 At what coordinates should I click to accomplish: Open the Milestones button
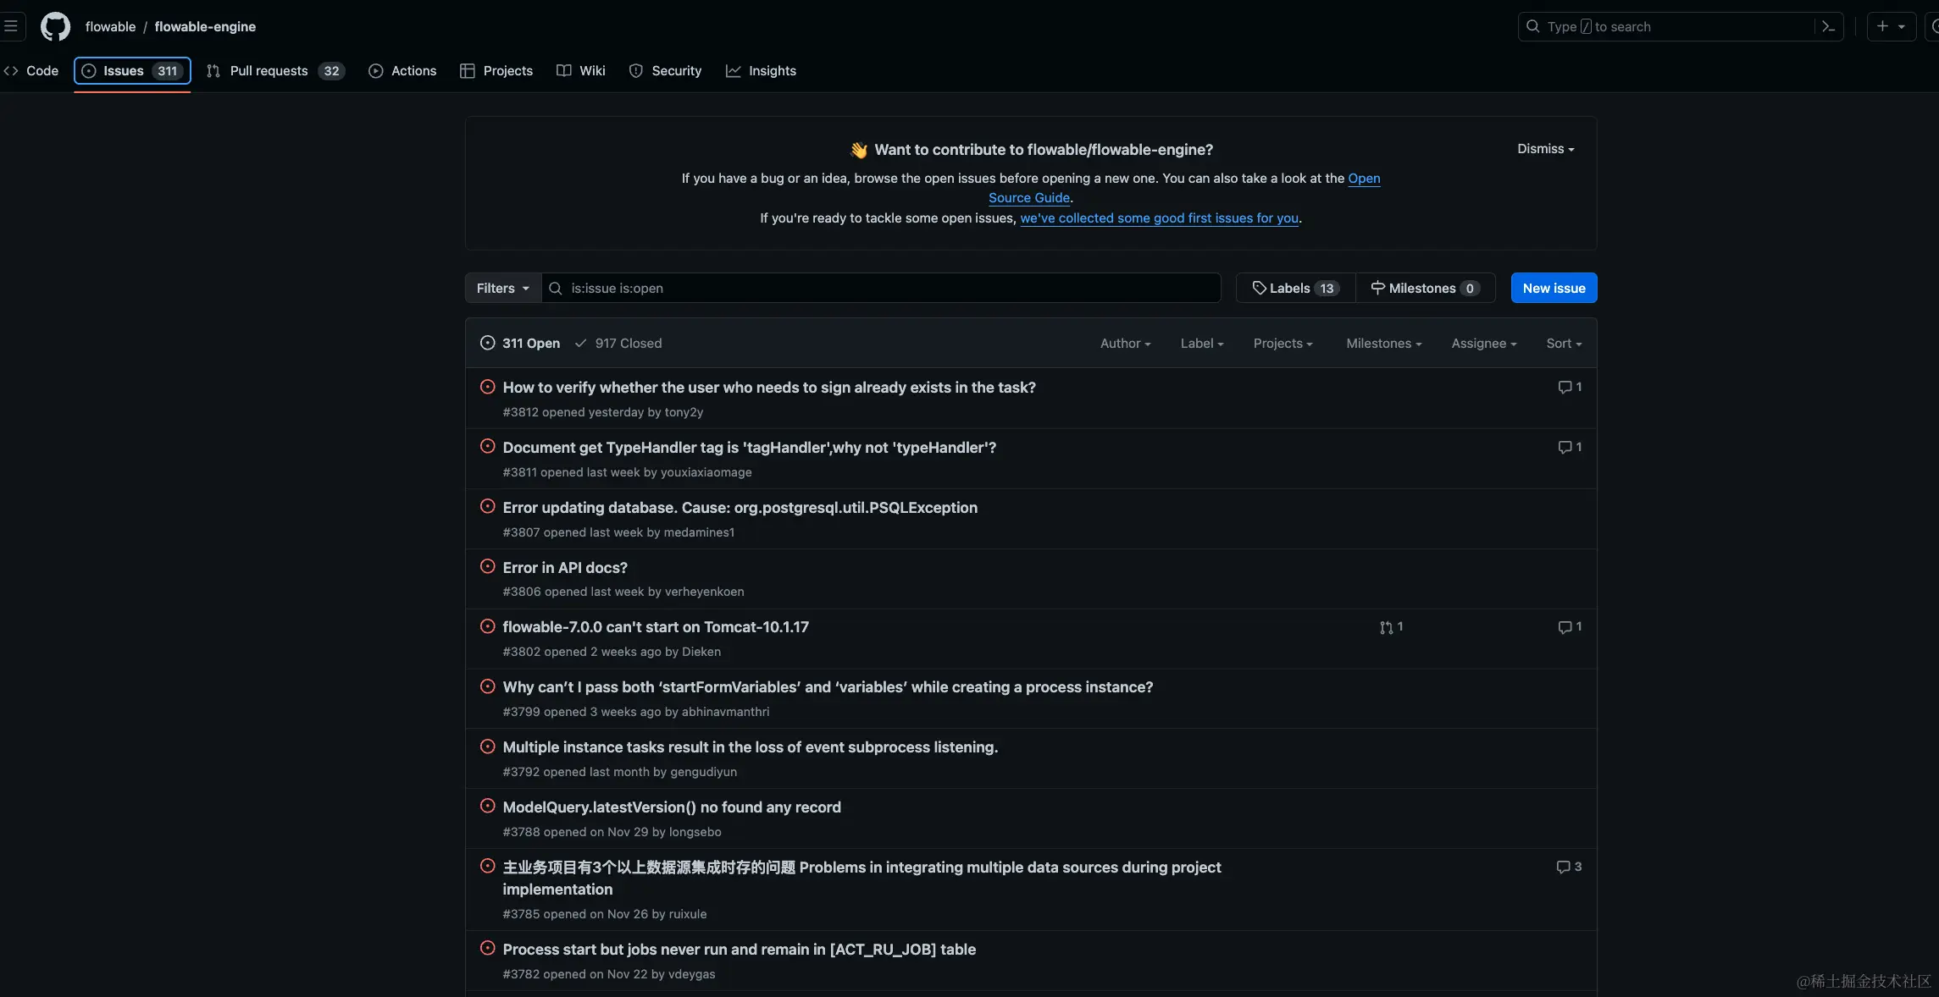click(x=1425, y=288)
